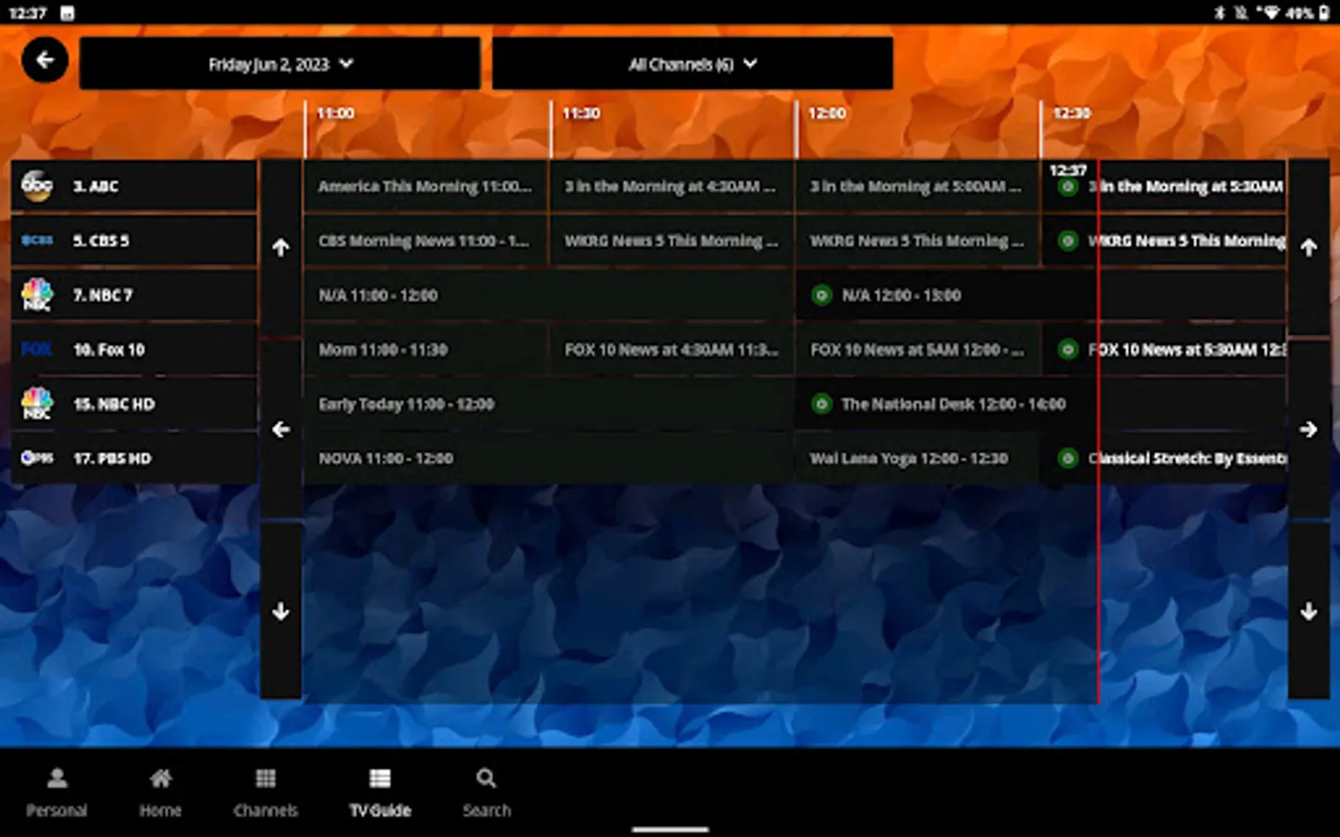Open America This Morning program on ABC
Viewport: 1340px width, 837px height.
click(426, 186)
